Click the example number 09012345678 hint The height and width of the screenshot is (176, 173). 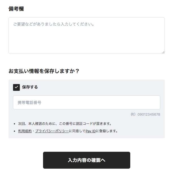(149, 115)
